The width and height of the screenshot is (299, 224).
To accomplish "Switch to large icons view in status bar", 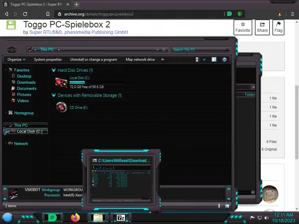I will click(x=227, y=206).
